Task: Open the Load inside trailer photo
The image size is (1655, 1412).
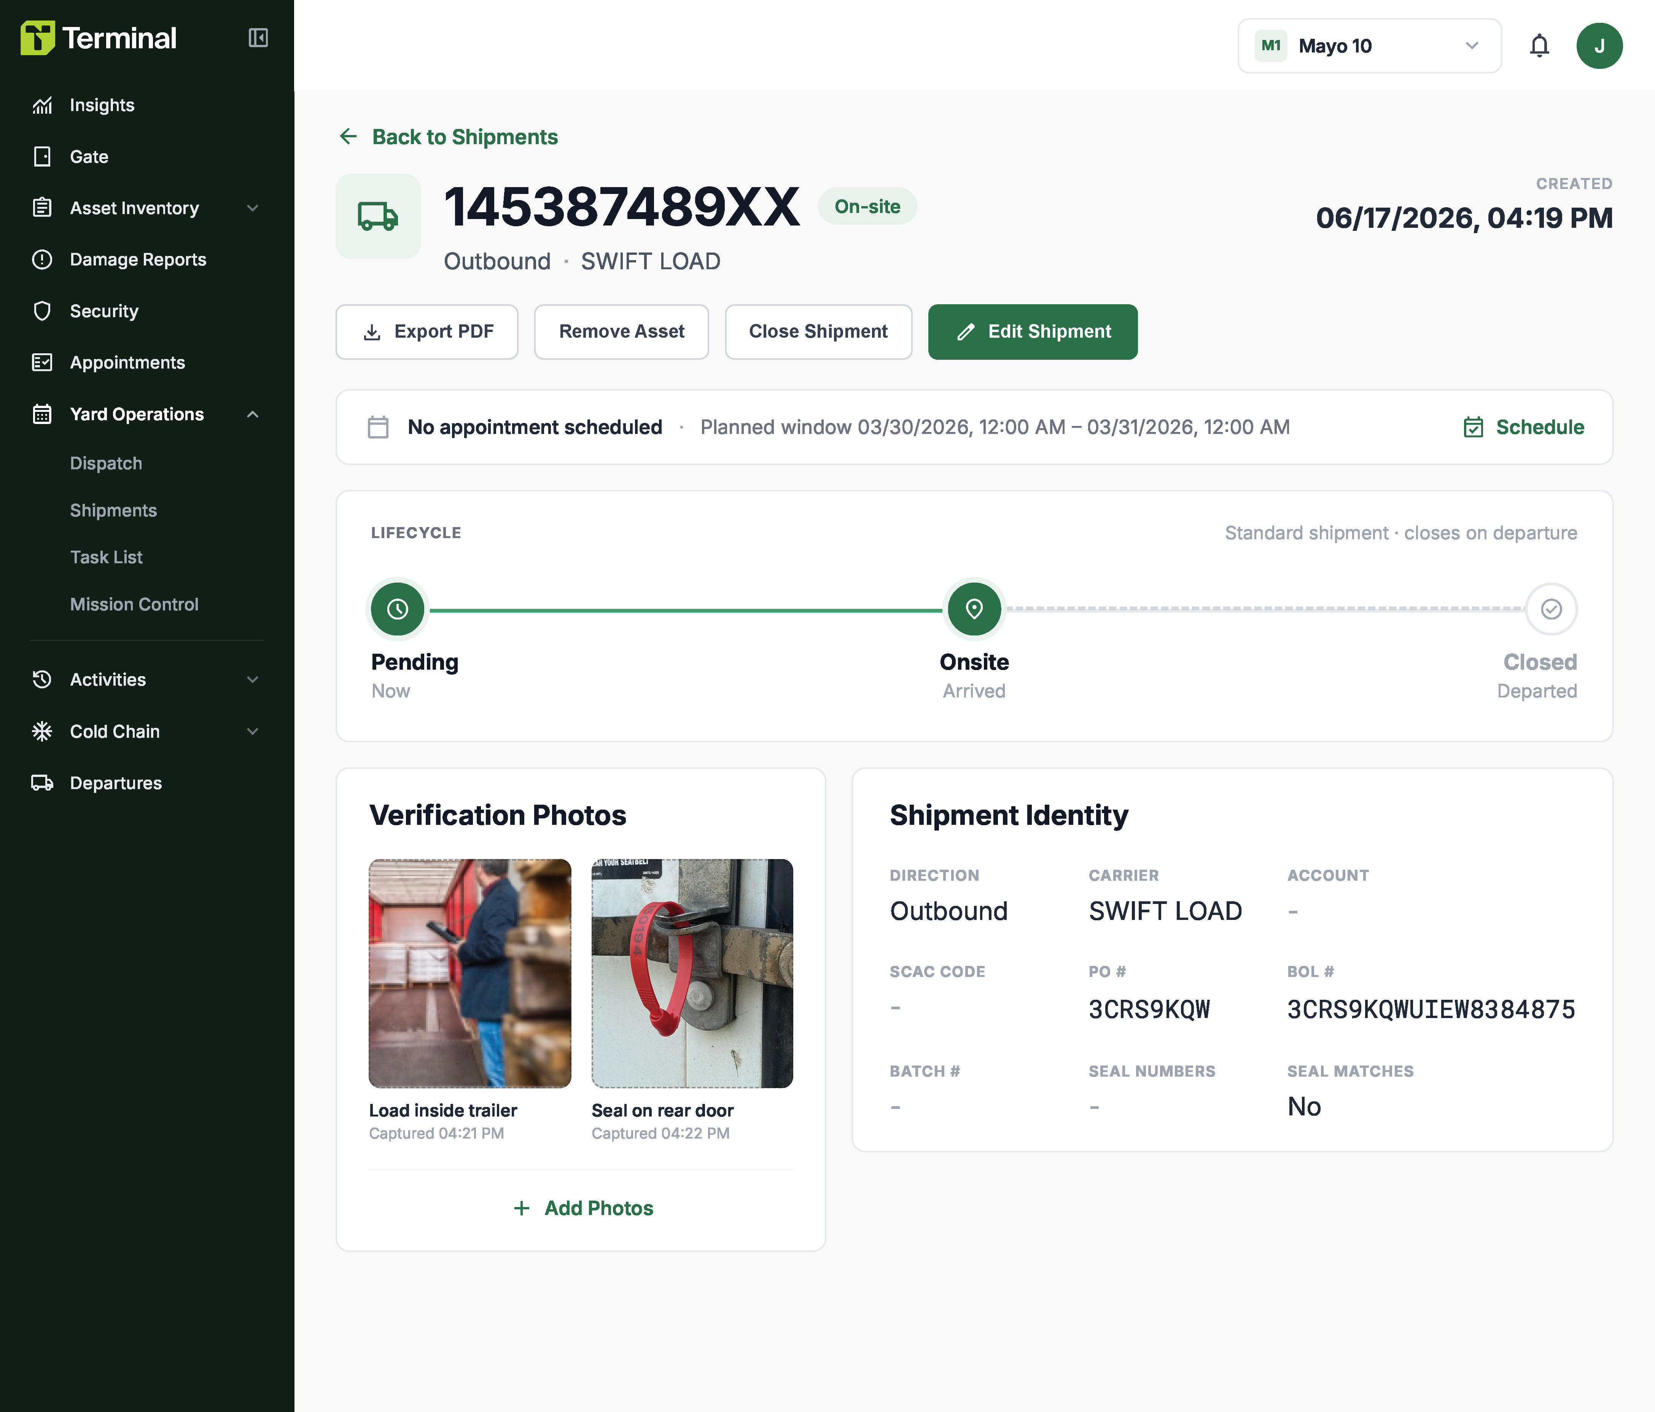Action: pos(469,973)
